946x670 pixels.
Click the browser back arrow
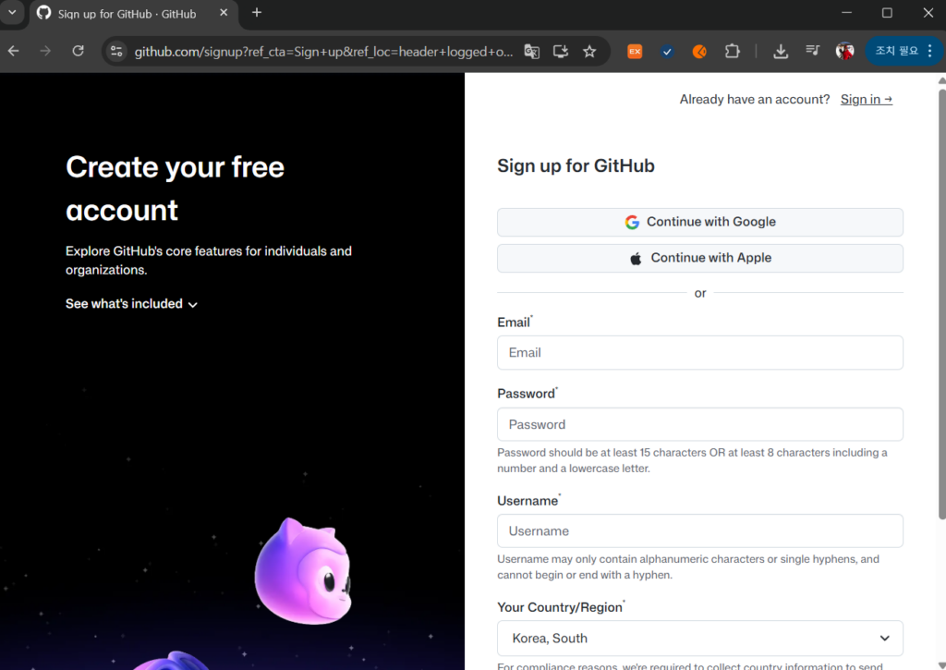pyautogui.click(x=14, y=51)
